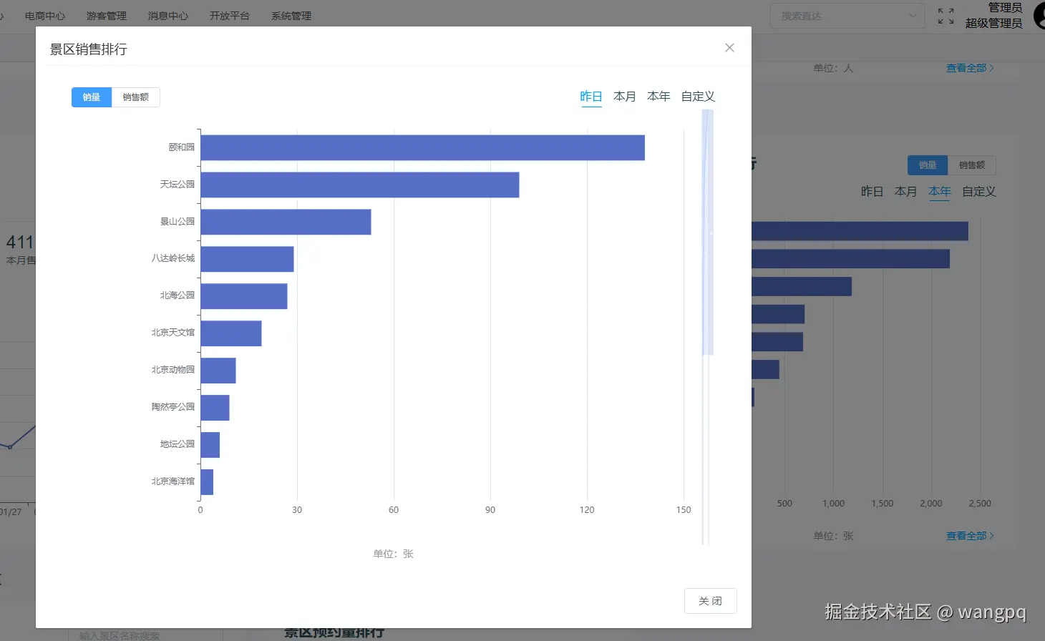Switch to 本月 tab in dialog

point(625,97)
